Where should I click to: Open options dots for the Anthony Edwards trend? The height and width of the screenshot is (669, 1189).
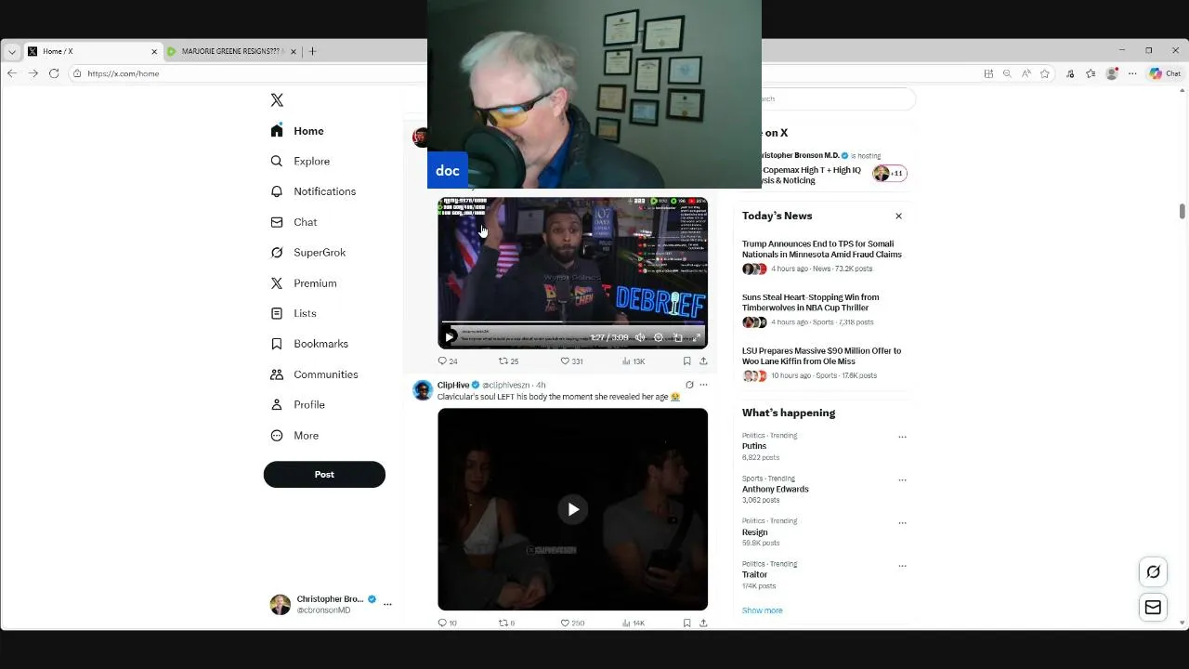902,480
